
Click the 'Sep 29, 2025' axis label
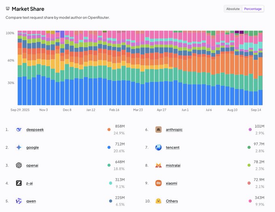20,110
